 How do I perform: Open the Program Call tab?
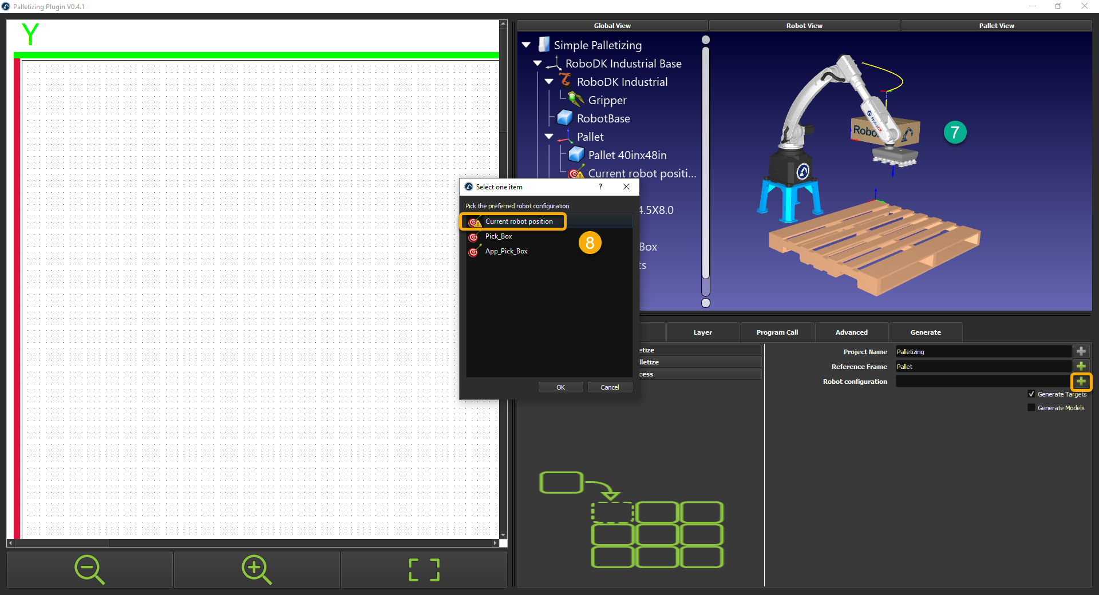tap(777, 332)
